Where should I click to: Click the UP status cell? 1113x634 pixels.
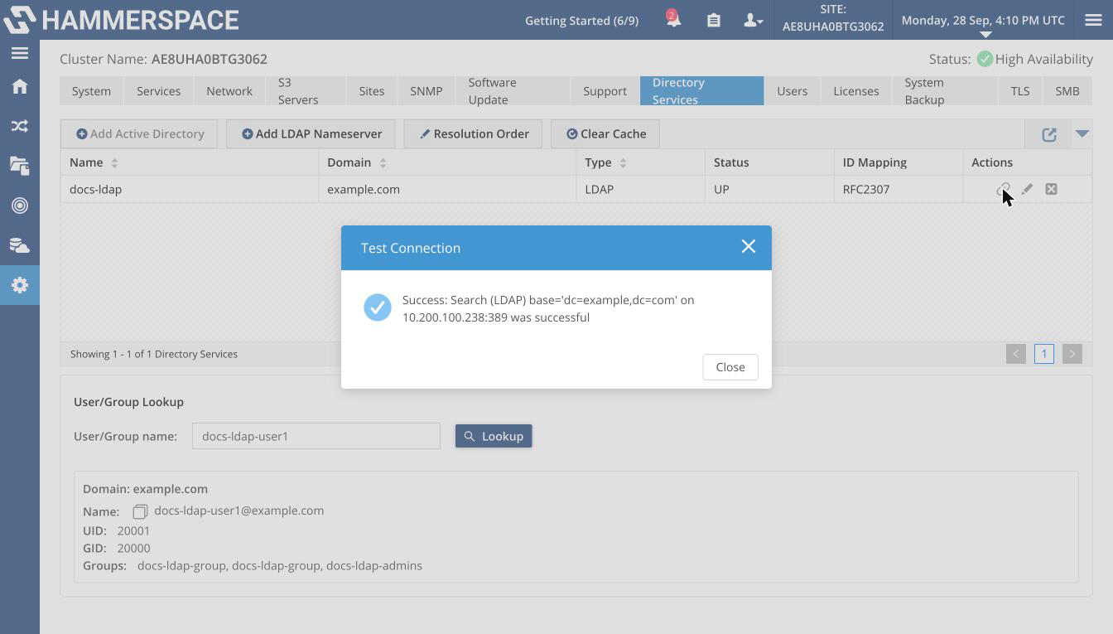[x=769, y=189]
